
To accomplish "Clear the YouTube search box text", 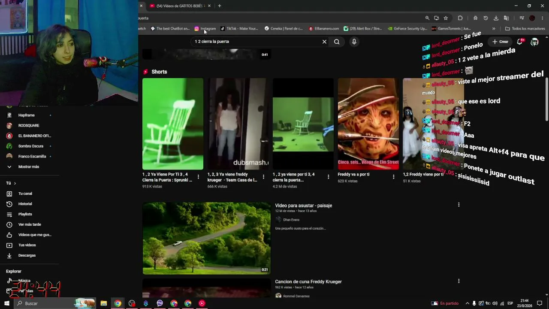I will (324, 42).
